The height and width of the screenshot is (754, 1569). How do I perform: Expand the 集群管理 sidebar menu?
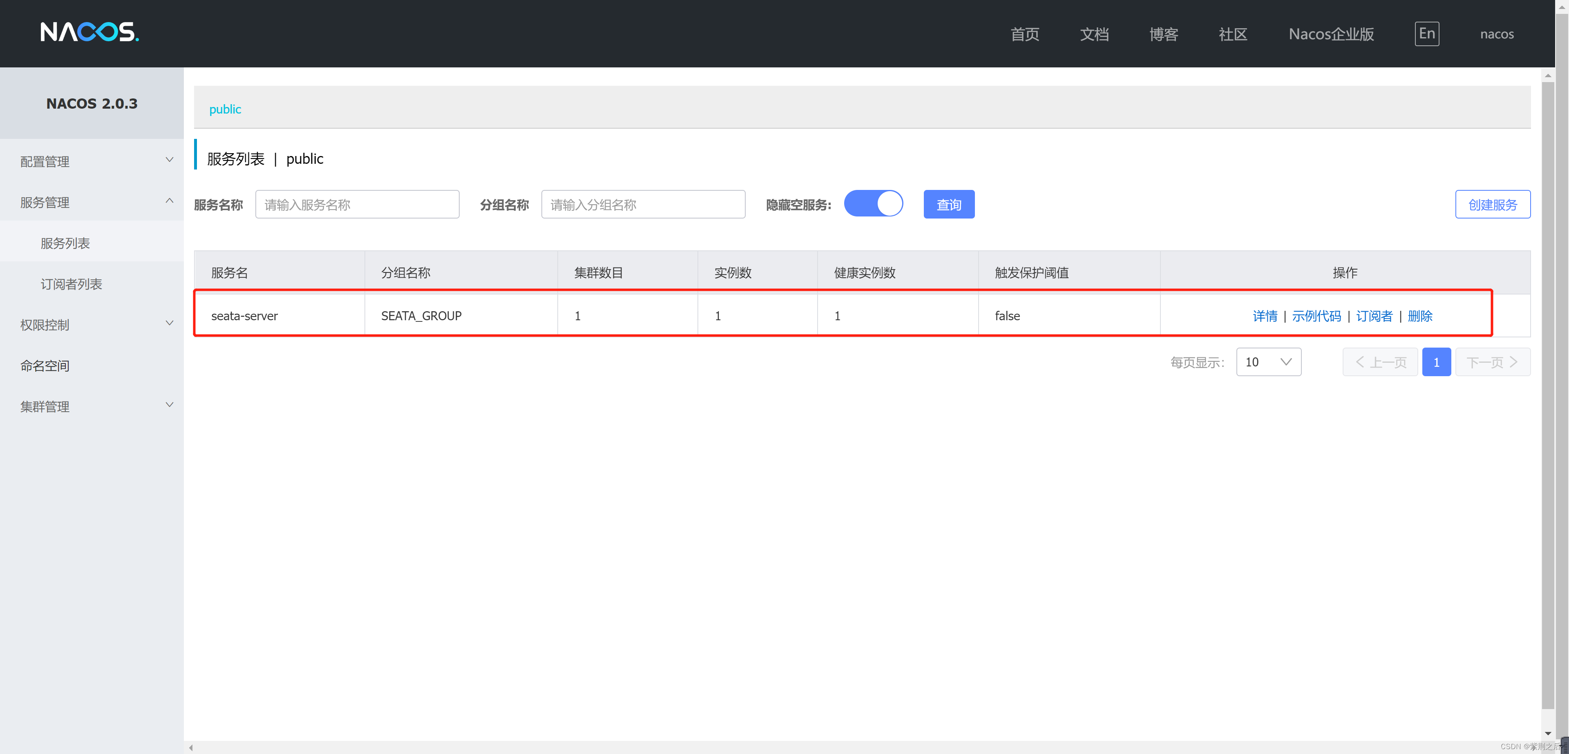(x=92, y=406)
